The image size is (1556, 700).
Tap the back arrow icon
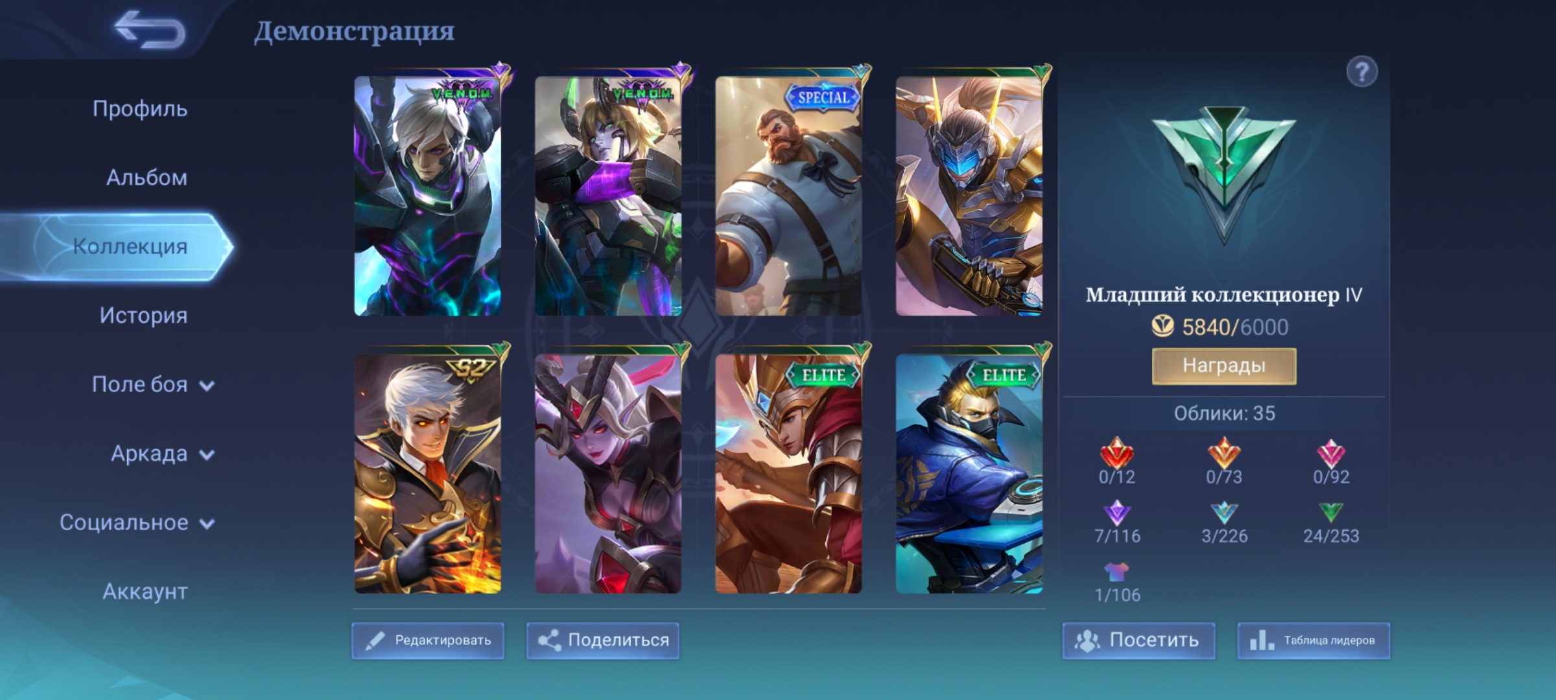pos(150,30)
